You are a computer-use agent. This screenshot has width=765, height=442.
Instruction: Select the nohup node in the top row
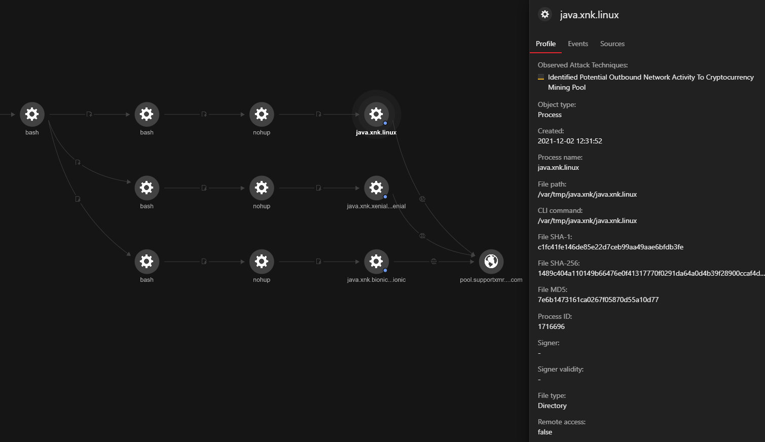(x=262, y=115)
